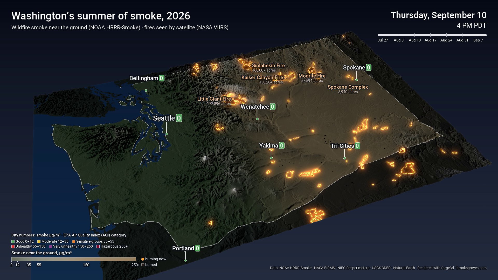Click the purple Very unhealthy swatch
The width and height of the screenshot is (498, 280).
click(51, 247)
